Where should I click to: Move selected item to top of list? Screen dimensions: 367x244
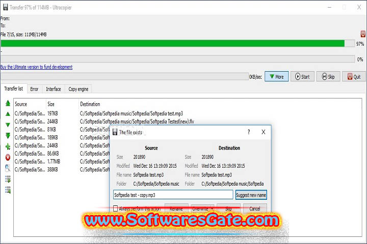click(x=8, y=103)
